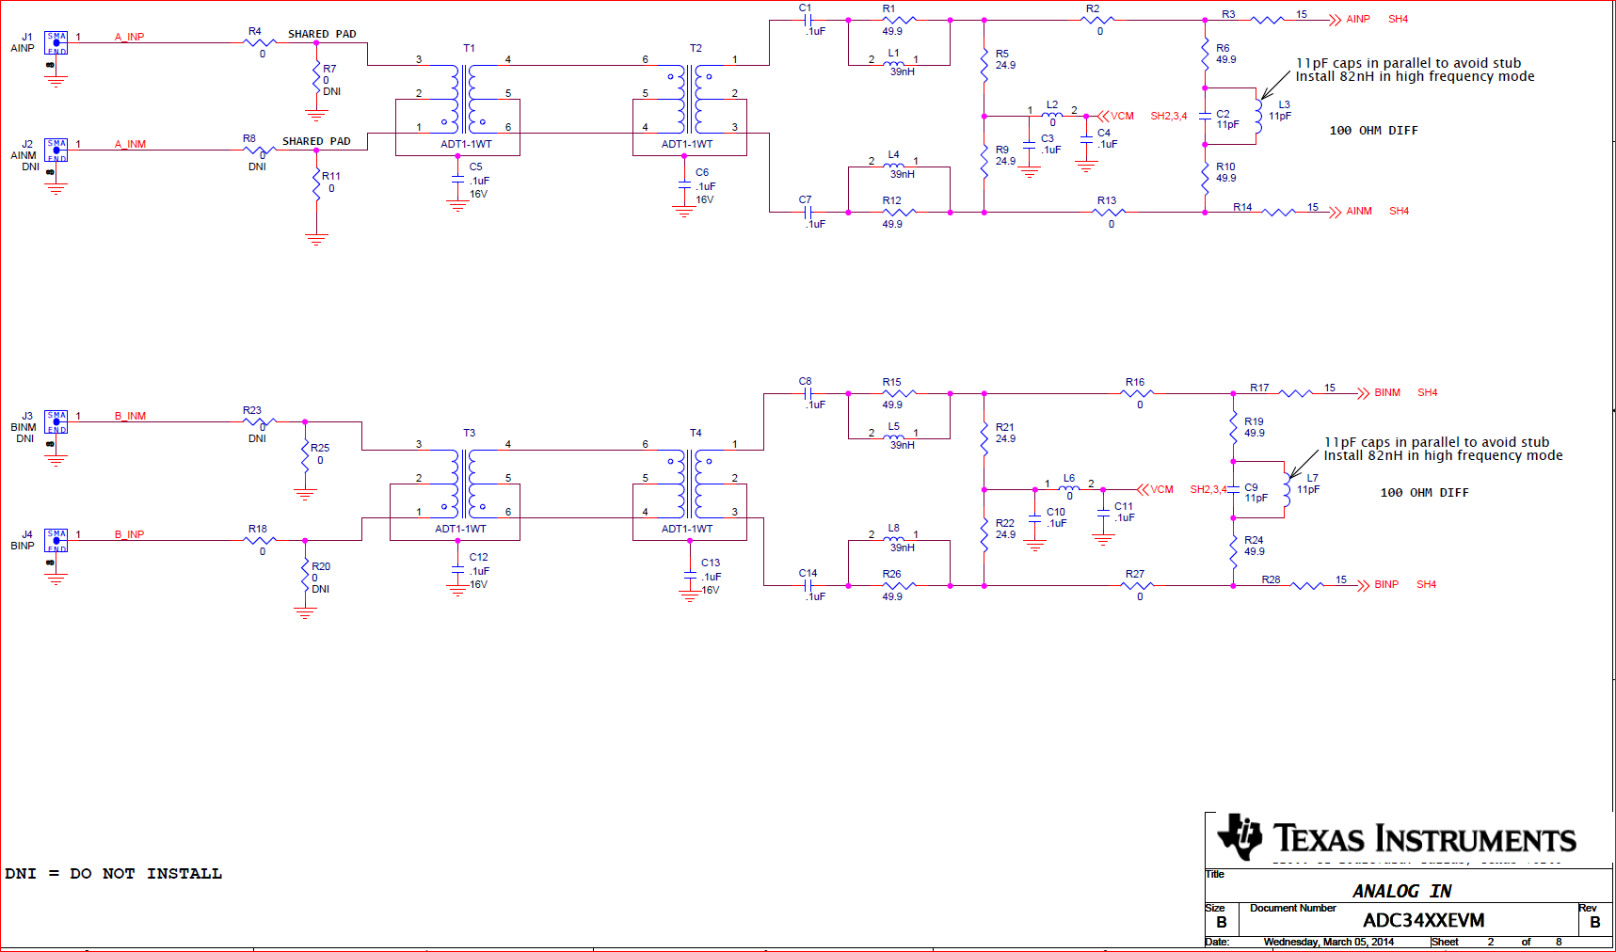Pick resistor R12 49.9 symbol
This screenshot has width=1616, height=952.
pyautogui.click(x=899, y=212)
